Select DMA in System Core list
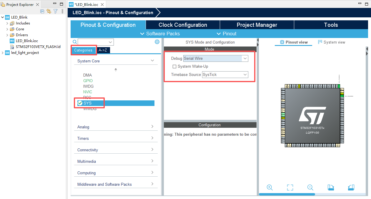This screenshot has height=199, width=371. tap(87, 75)
